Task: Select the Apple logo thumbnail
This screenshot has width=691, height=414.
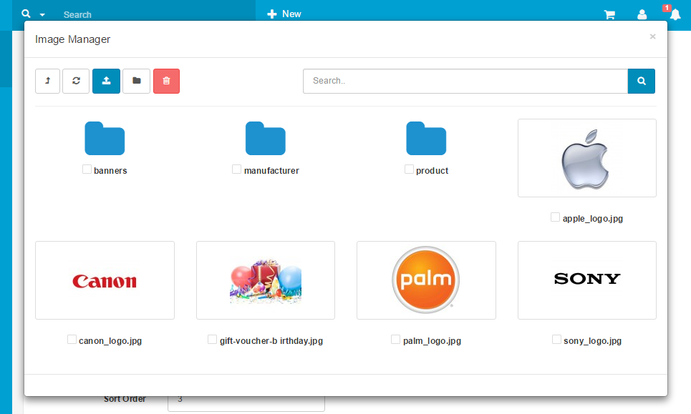Action: [587, 158]
